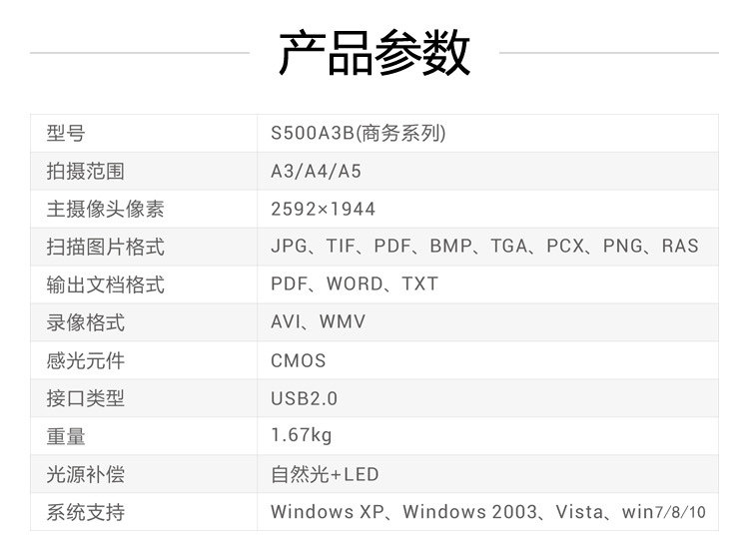This screenshot has width=749, height=551.
Task: Select the 2592×1944 resolution value
Action: [323, 210]
